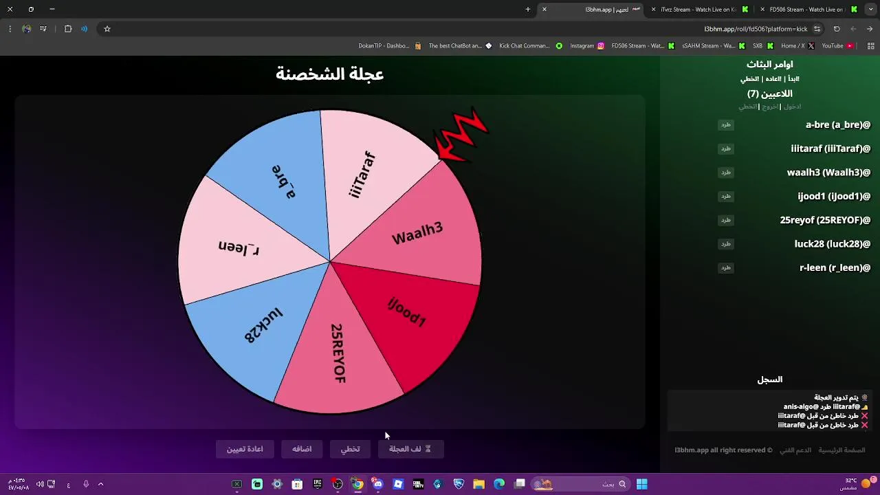Open Discord from the taskbar

pos(377,484)
